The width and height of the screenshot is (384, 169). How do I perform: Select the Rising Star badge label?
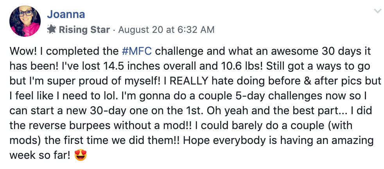pyautogui.click(x=84, y=30)
